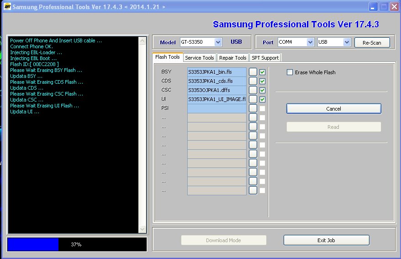This screenshot has width=401, height=259.
Task: Uncheck the BSY file checkbox
Action: pos(263,72)
